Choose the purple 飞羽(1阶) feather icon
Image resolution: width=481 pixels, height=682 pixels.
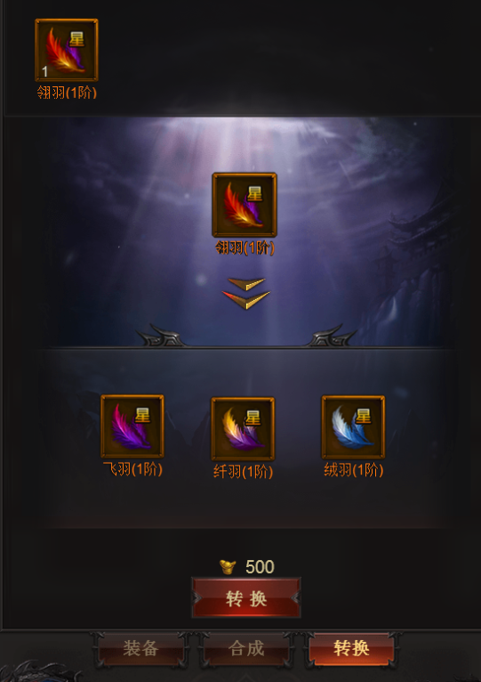tap(132, 426)
